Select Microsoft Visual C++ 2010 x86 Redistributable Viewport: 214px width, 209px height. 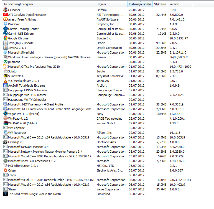49,185
